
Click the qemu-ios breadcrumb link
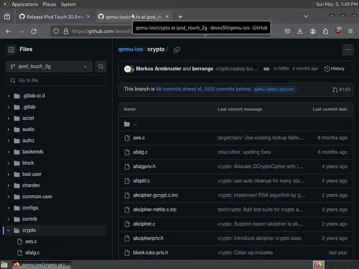click(130, 49)
